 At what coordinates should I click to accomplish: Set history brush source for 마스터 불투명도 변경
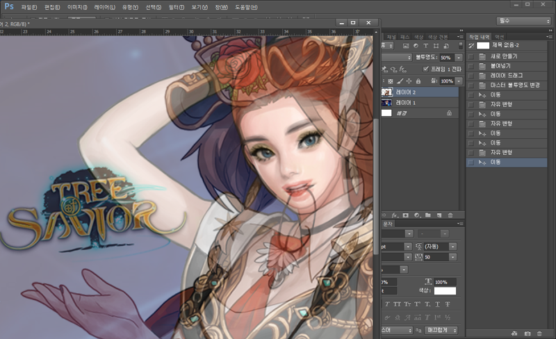pos(471,85)
